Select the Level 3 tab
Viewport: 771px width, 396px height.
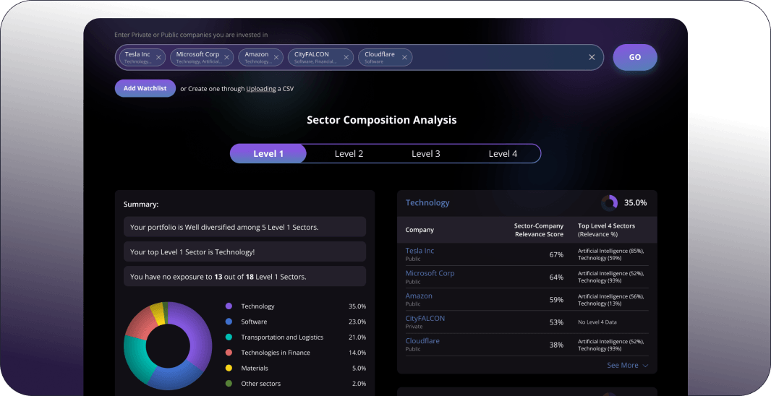(x=426, y=154)
